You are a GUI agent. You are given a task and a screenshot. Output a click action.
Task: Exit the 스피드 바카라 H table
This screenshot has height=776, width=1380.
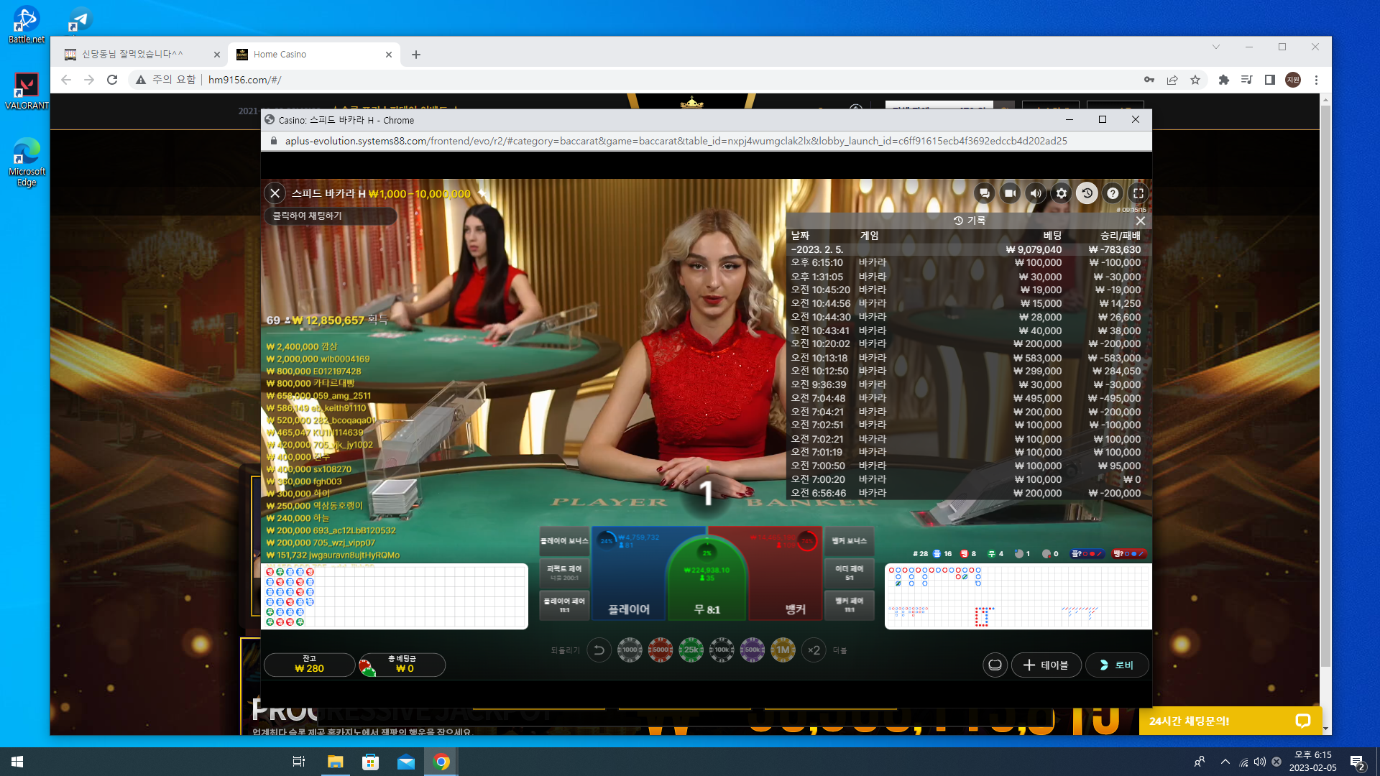tap(275, 193)
